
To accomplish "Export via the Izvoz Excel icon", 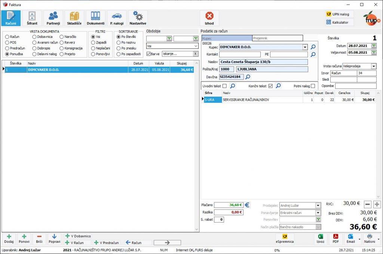I will pyautogui.click(x=321, y=239).
